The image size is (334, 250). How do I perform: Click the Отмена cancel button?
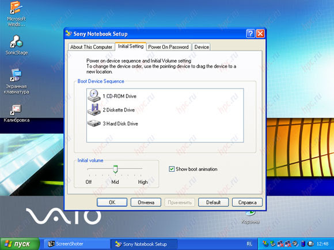pos(146,202)
